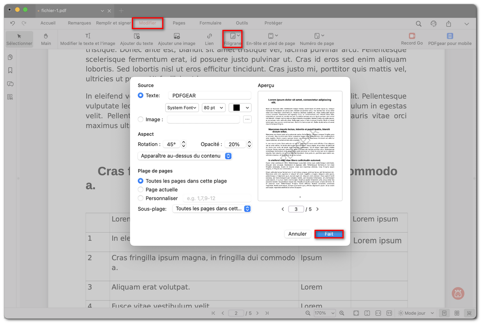The height and width of the screenshot is (323, 481).
Task: Open the Apparaître au-dessus du contenu dropdown
Action: coord(185,156)
